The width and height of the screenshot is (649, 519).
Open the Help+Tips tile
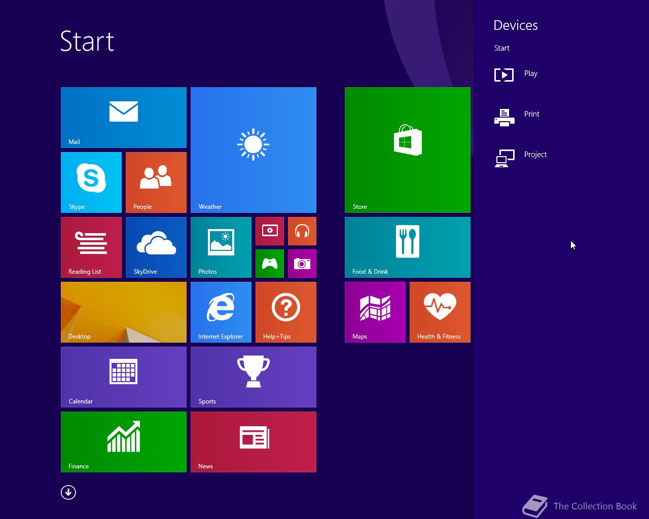(x=286, y=312)
